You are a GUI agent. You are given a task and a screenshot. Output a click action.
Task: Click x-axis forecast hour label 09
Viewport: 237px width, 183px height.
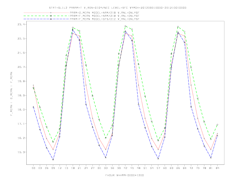pyautogui.click(x=53, y=168)
